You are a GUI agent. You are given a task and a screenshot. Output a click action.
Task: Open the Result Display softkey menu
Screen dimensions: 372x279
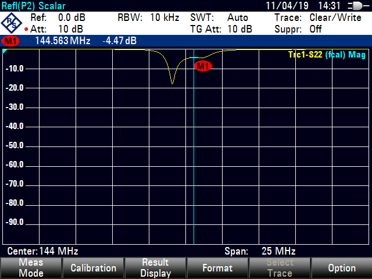(155, 268)
